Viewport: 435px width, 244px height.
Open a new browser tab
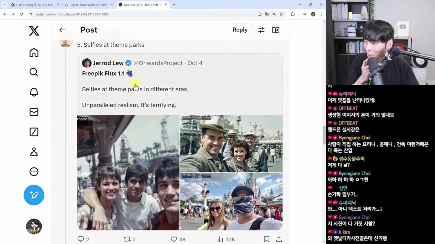click(174, 5)
